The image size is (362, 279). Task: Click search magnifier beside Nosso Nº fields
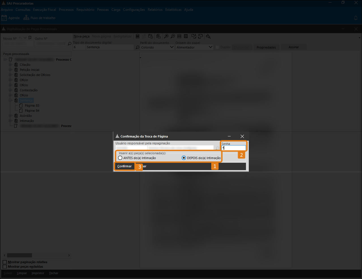[x=70, y=44]
